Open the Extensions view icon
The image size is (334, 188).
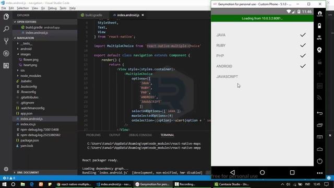6,65
